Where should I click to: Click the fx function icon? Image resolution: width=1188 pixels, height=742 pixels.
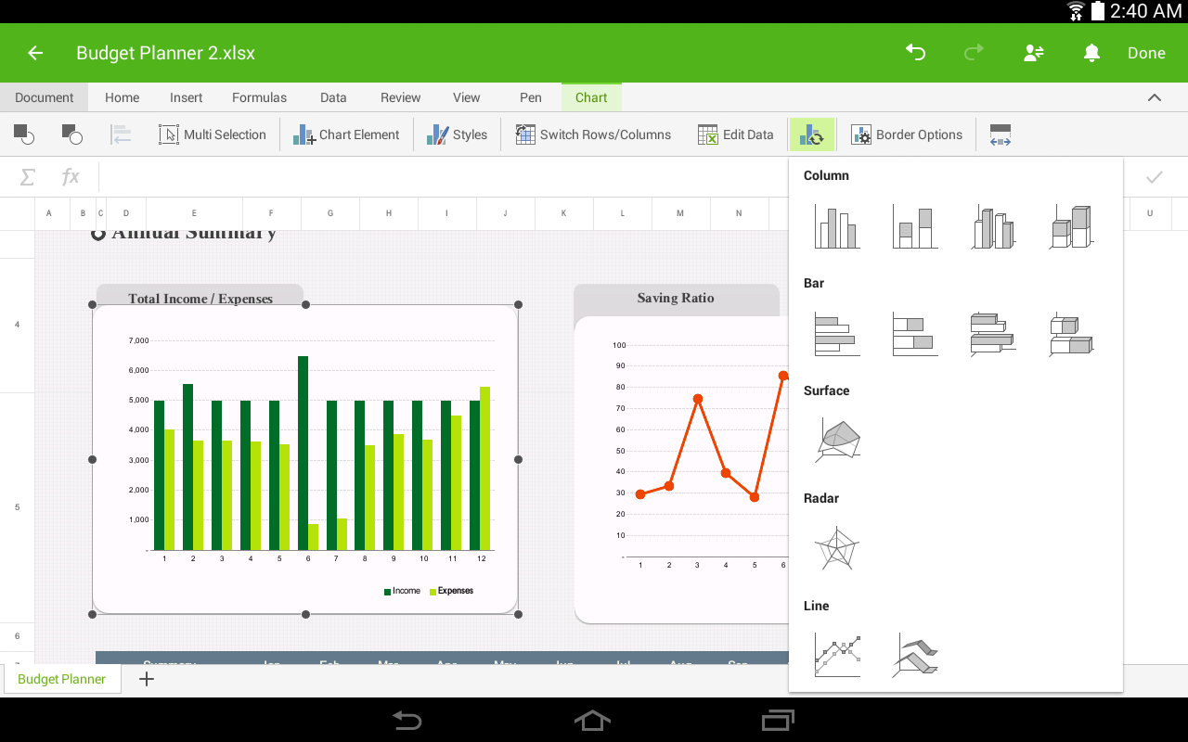pos(71,177)
